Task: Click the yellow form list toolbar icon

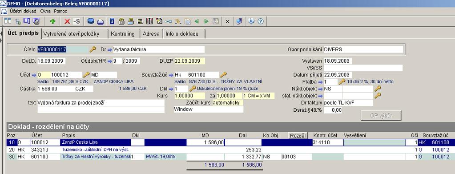Action: coord(141,21)
